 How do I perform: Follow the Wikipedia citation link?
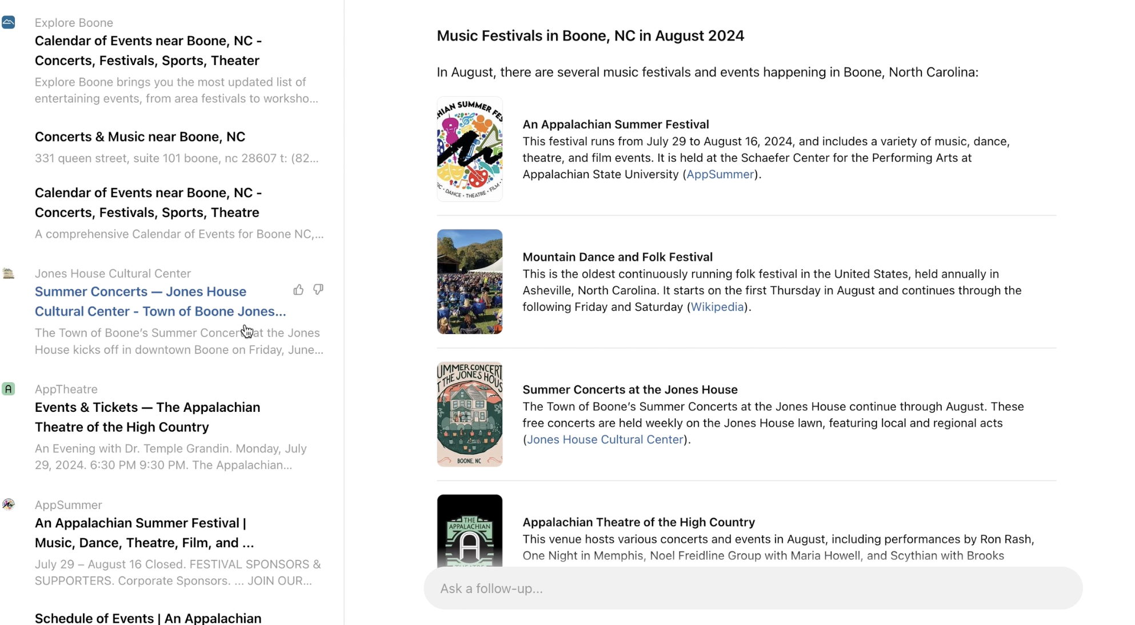(717, 307)
